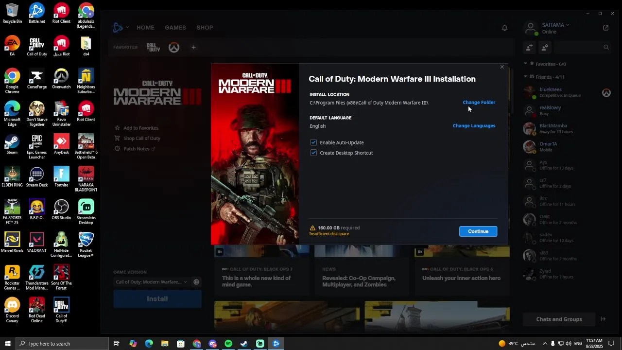The height and width of the screenshot is (350, 622).
Task: Click the Windows Start button
Action: click(8, 344)
